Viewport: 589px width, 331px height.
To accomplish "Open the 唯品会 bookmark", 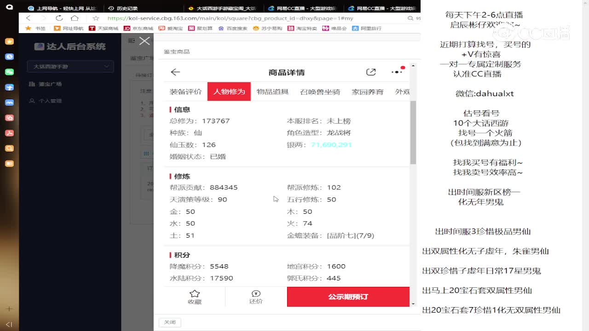I will tap(335, 29).
